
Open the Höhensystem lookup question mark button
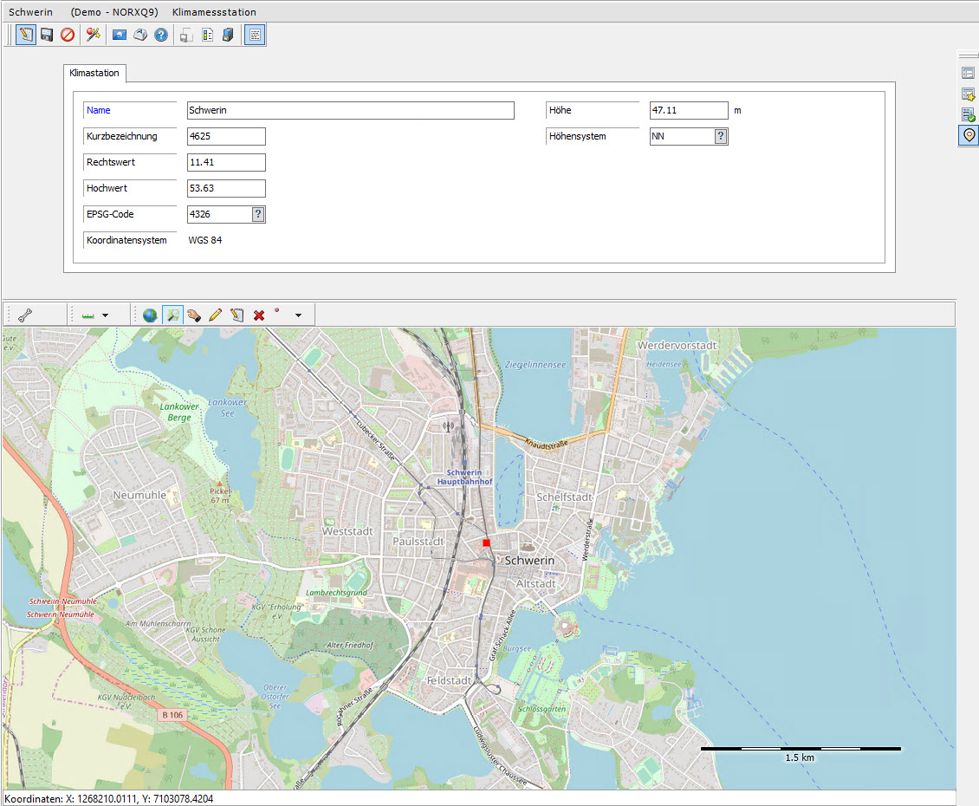pyautogui.click(x=721, y=136)
